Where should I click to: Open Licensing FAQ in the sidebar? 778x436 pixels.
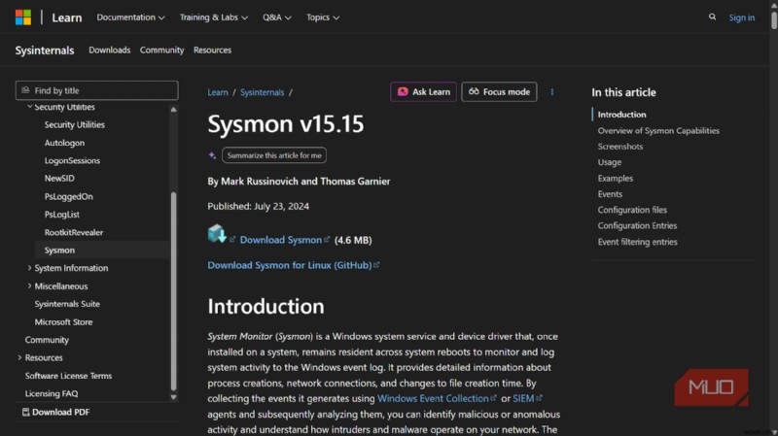click(x=52, y=393)
